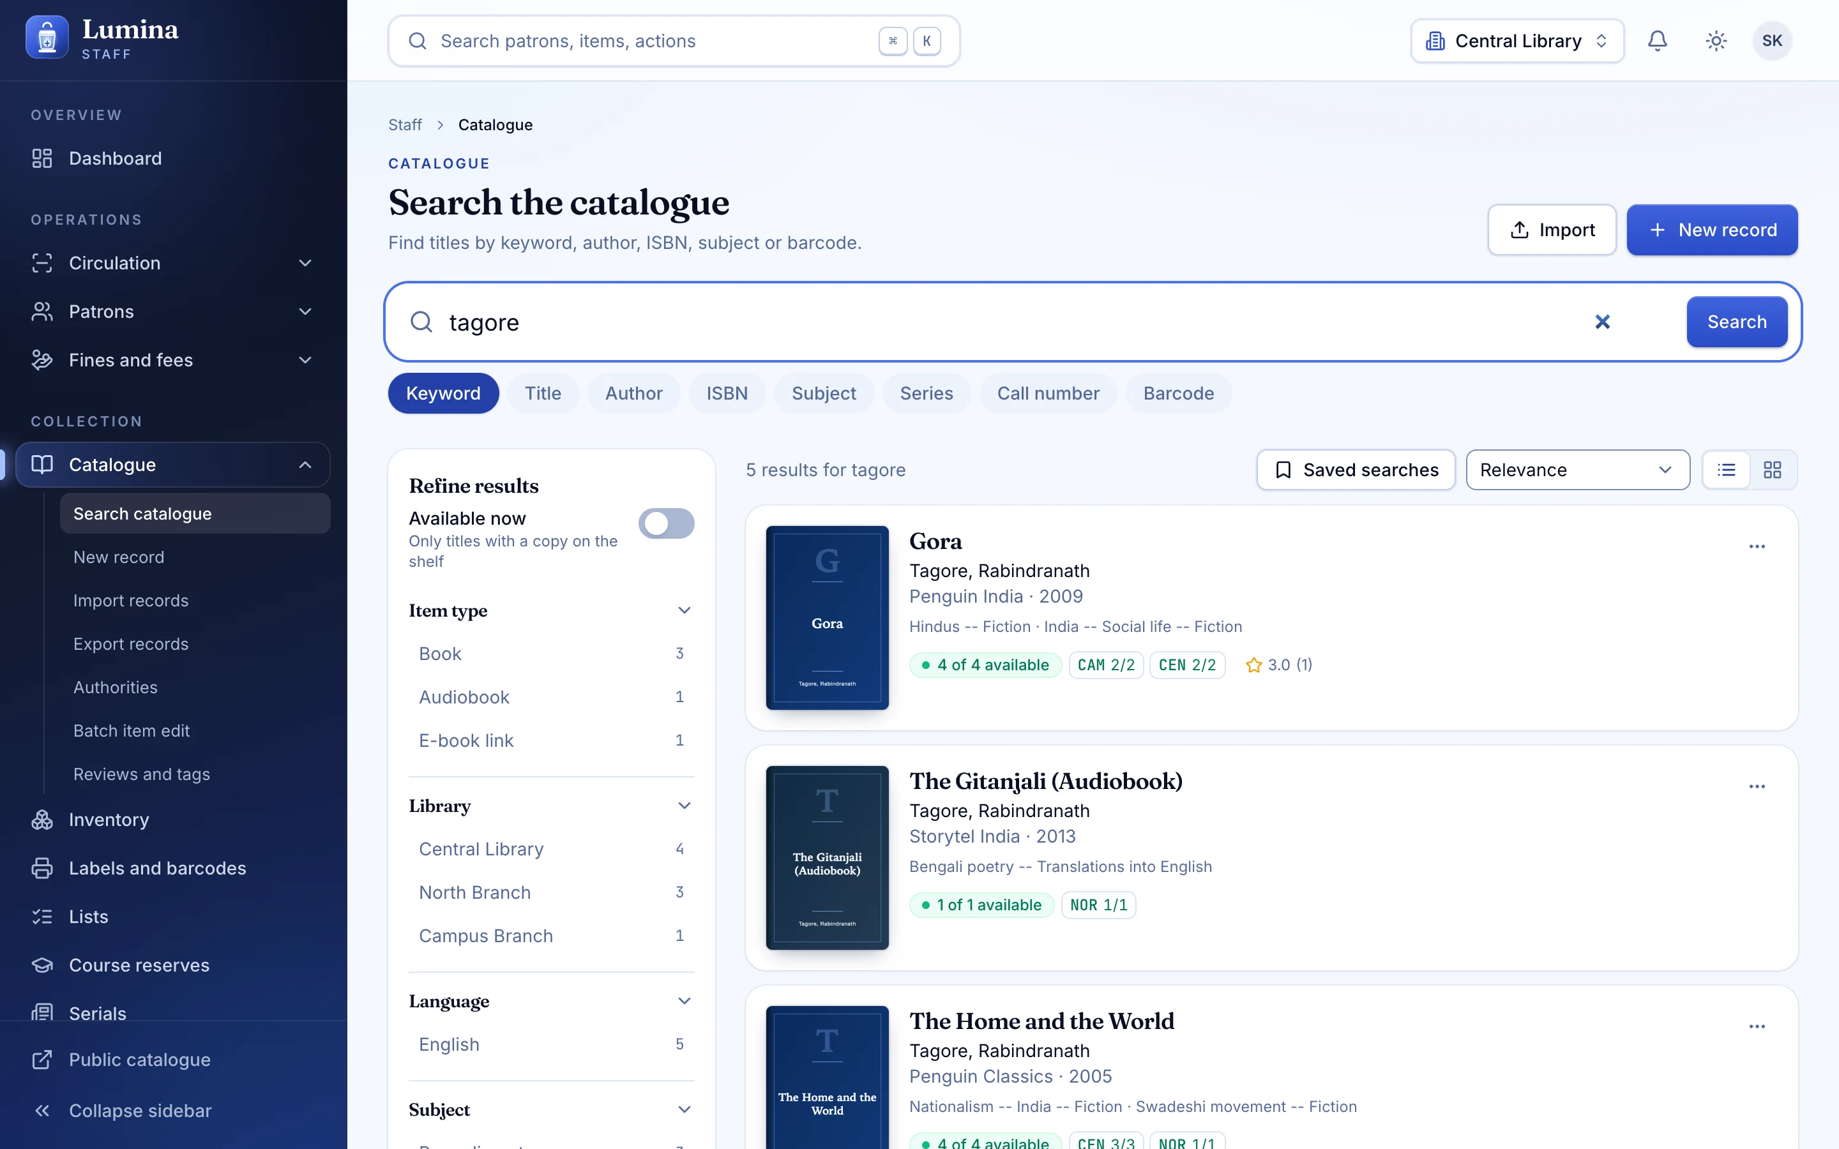Open SK user avatar menu
The height and width of the screenshot is (1149, 1839).
tap(1772, 41)
